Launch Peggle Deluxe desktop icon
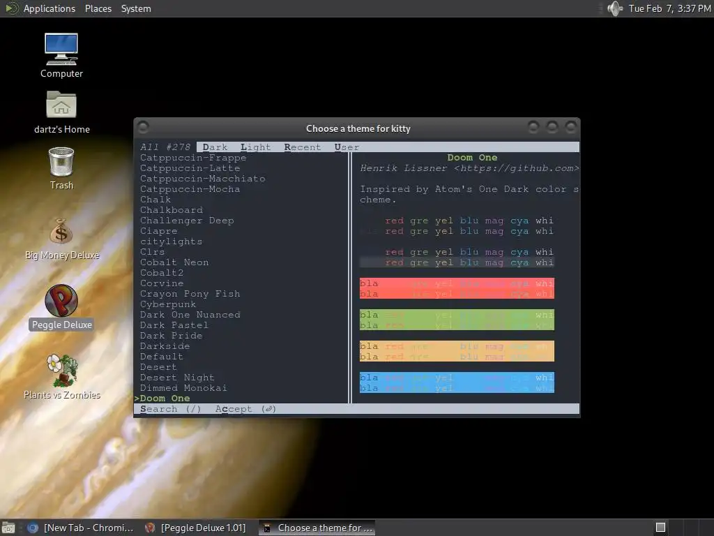This screenshot has height=536, width=714. (61, 301)
